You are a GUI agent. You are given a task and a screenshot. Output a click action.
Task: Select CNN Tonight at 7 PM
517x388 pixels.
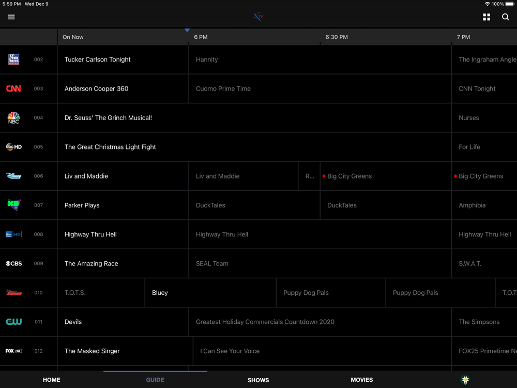(x=484, y=88)
